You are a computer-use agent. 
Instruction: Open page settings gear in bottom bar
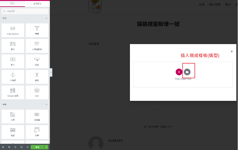pos(3,147)
